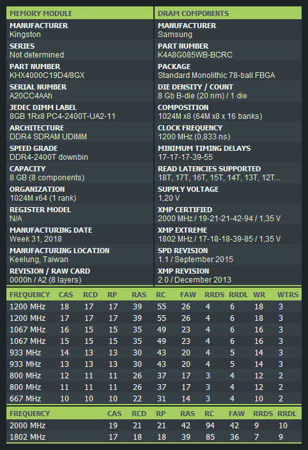Select XMP Extreme value 1802 MHz profile
Image resolution: width=308 pixels, height=450 pixels.
(x=219, y=239)
